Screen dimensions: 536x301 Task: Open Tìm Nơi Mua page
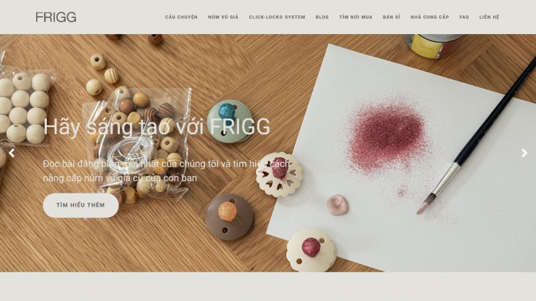[x=356, y=17]
